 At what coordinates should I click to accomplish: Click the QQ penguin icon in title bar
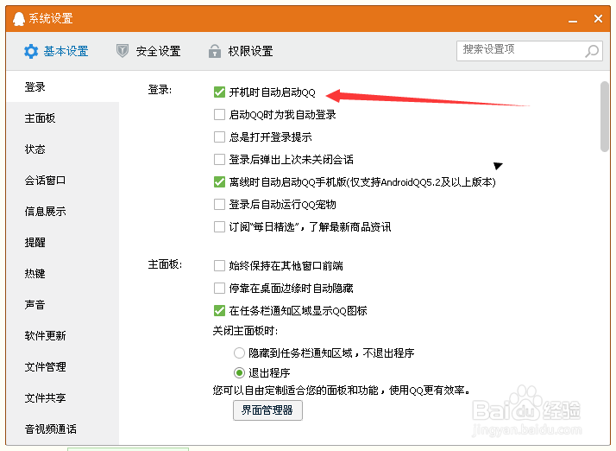tap(18, 18)
